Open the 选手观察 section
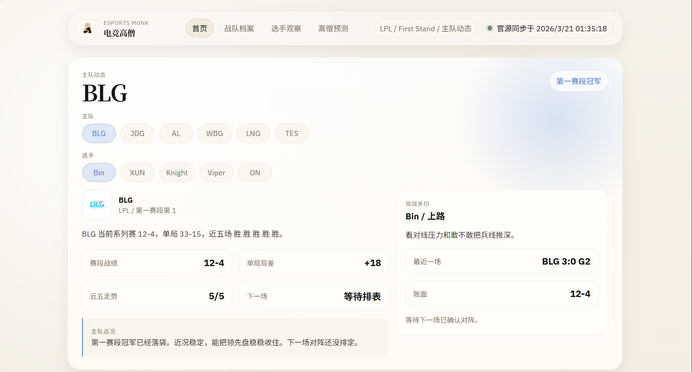 [286, 28]
